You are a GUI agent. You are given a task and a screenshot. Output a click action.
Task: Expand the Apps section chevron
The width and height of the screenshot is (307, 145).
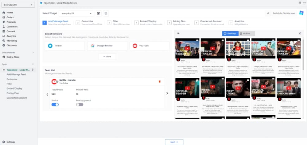click(33, 64)
